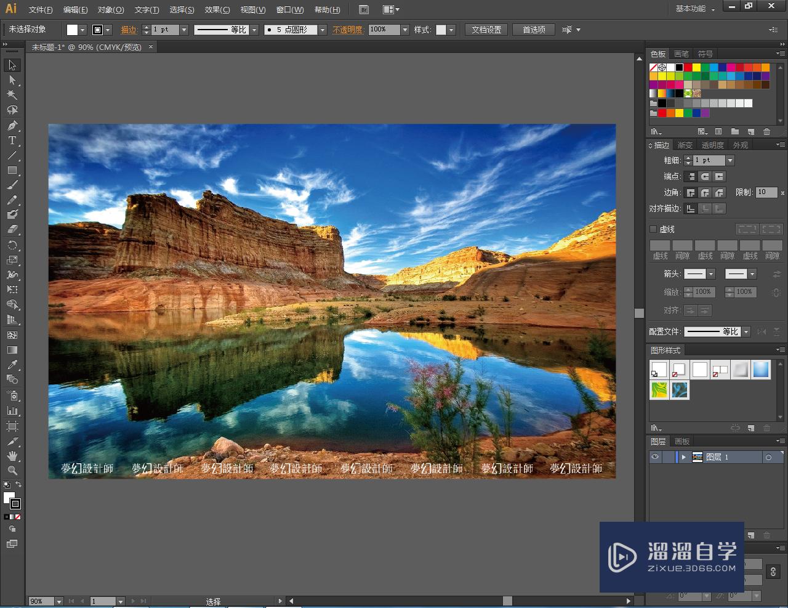Open 粗细 weight dropdown in Stroke panel
This screenshot has width=788, height=608.
click(x=730, y=160)
